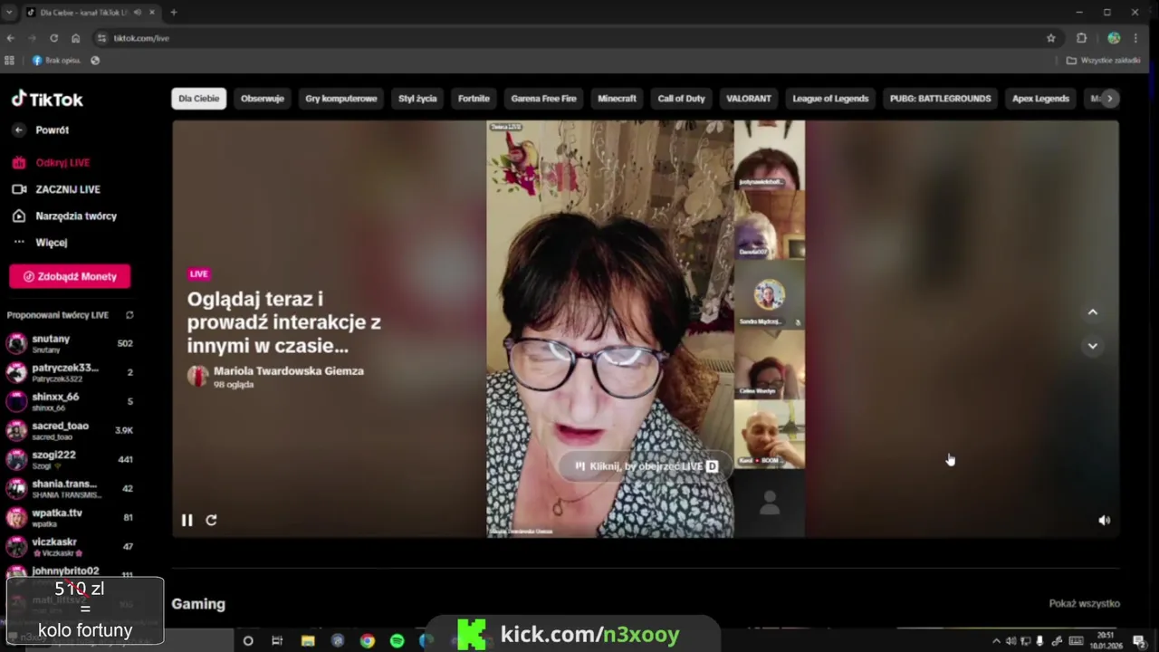Open johnnybrito02 live creator
1159x652 pixels.
coord(70,571)
